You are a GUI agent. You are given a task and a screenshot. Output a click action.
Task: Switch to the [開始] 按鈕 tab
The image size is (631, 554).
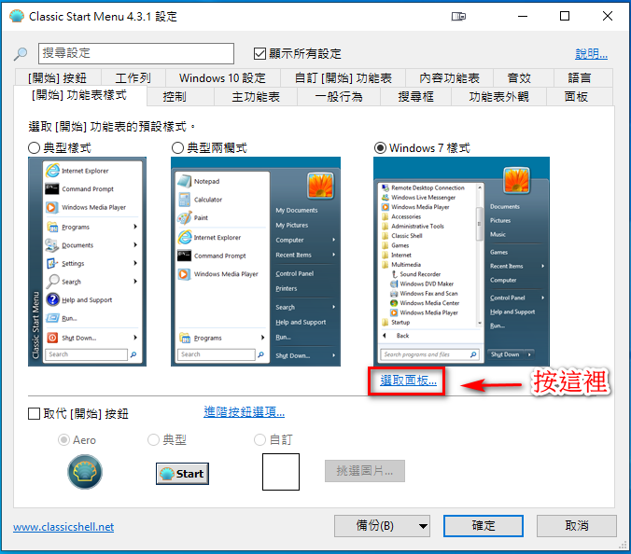(58, 78)
